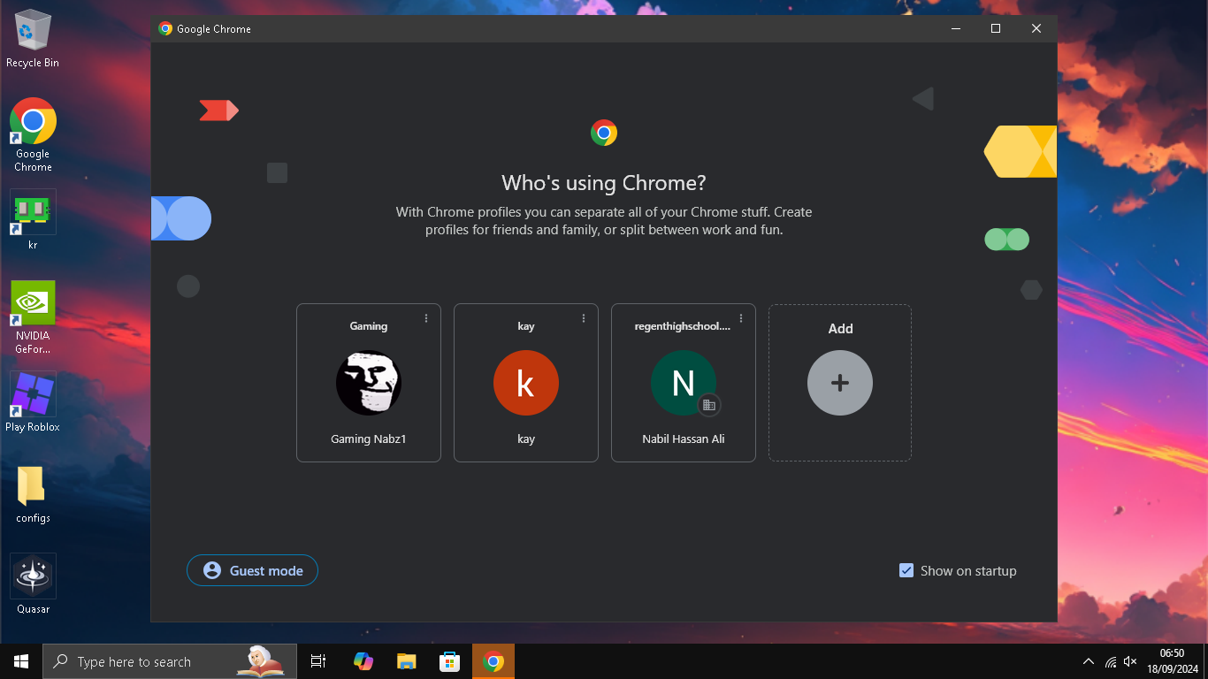
Task: Show hidden system tray icons
Action: point(1088,661)
